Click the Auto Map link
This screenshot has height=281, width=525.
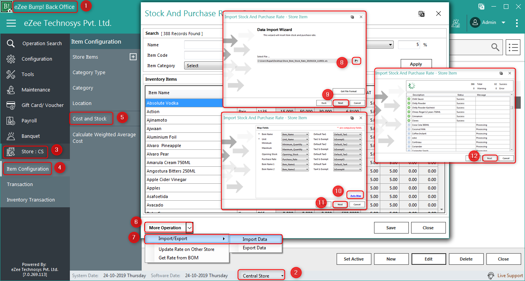pos(356,196)
